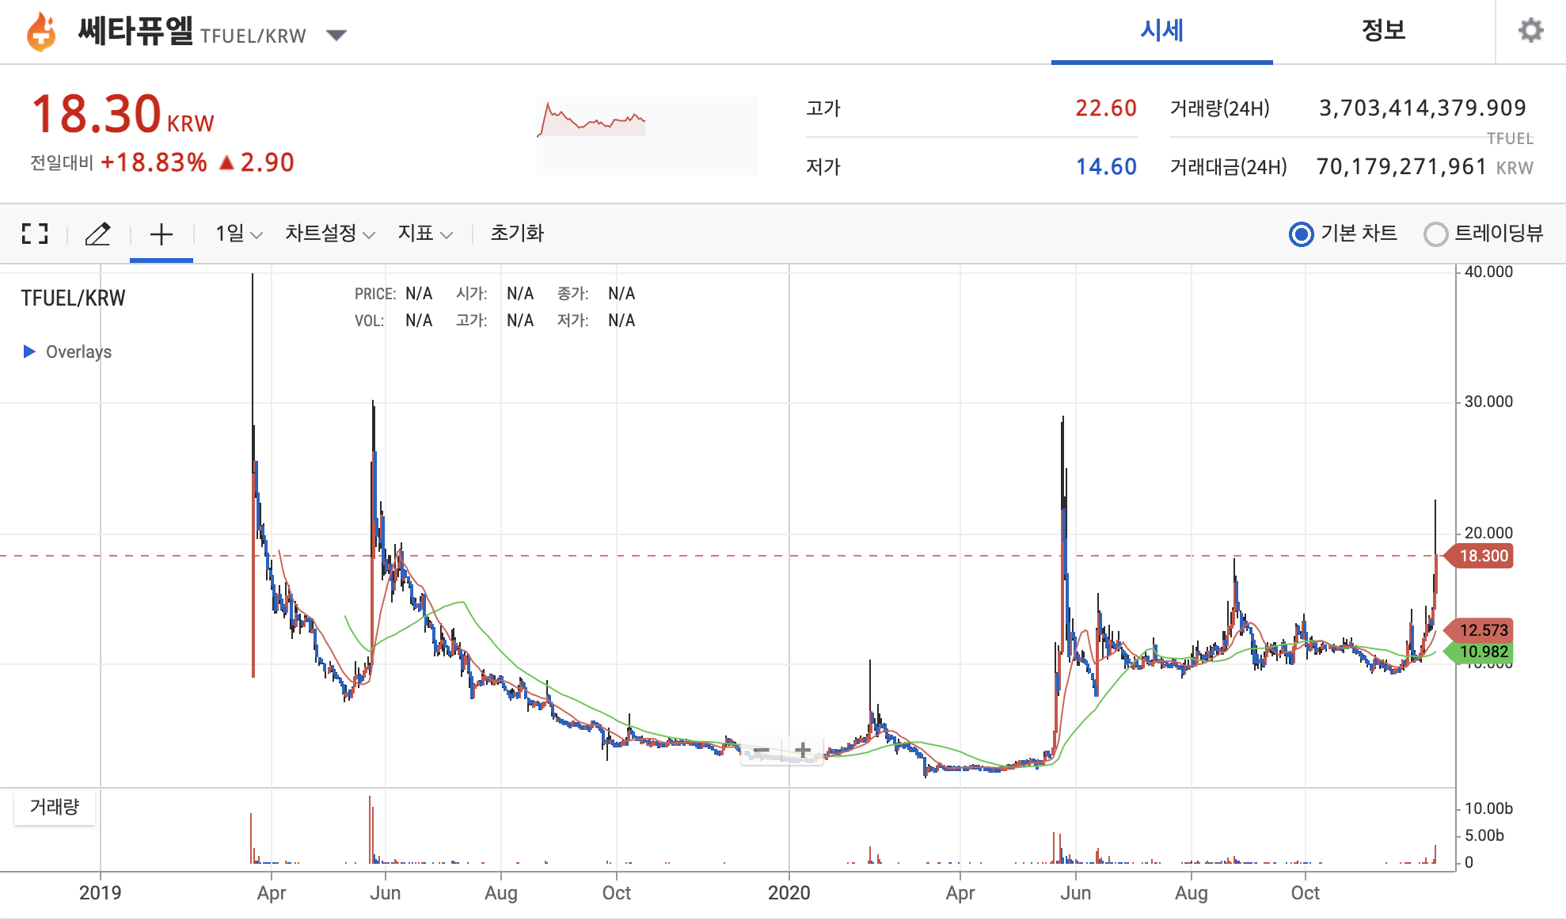Click the fullscreen expand icon

(x=35, y=234)
